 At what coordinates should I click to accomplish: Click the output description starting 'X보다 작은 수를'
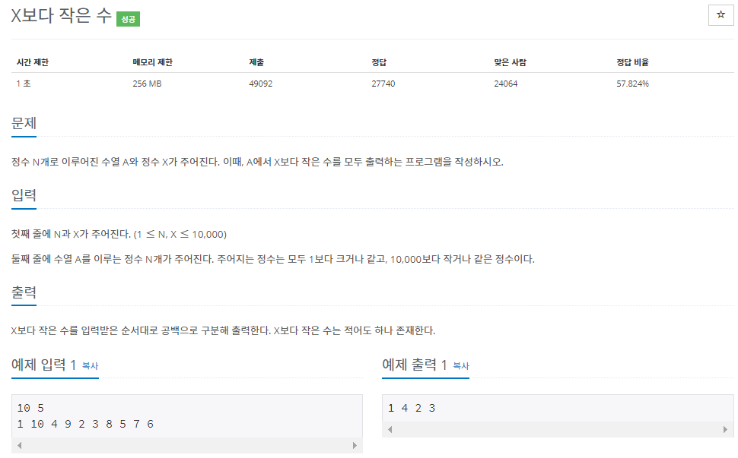click(x=223, y=330)
